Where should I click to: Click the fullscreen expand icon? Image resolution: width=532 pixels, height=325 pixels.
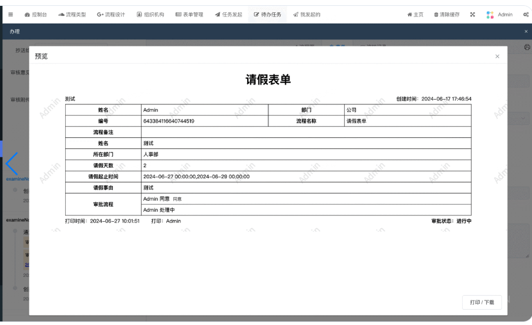tap(473, 15)
